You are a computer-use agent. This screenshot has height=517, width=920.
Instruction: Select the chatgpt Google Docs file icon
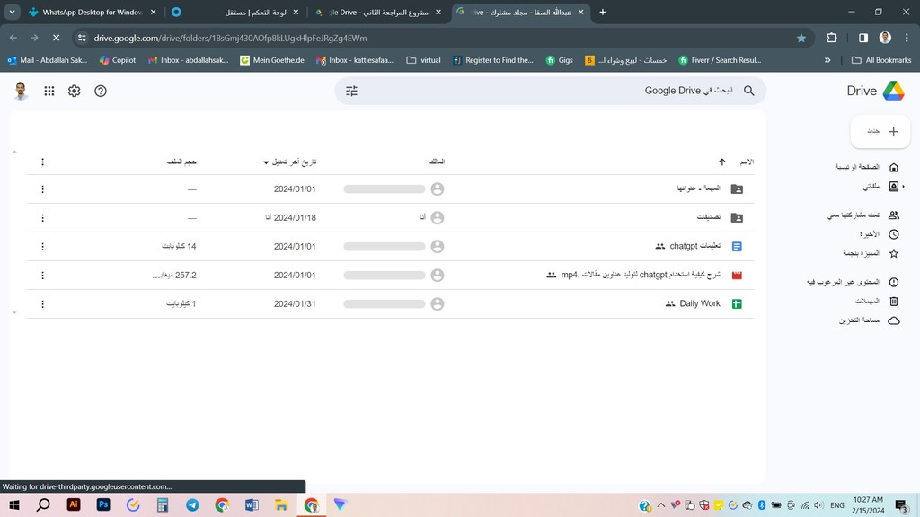(x=737, y=246)
